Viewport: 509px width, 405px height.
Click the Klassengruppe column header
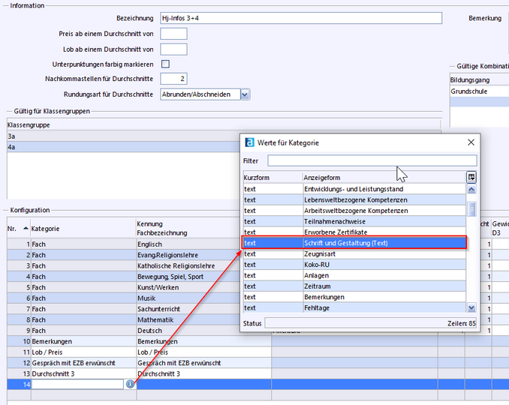pos(224,125)
